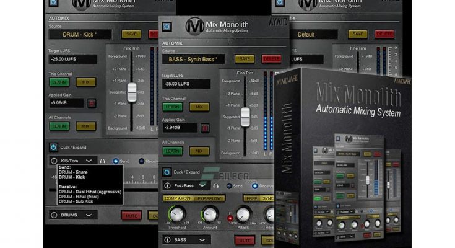The height and width of the screenshot is (248, 455).
Task: Click the red lock icon beside -5.06dB gain
Action: 92,104
